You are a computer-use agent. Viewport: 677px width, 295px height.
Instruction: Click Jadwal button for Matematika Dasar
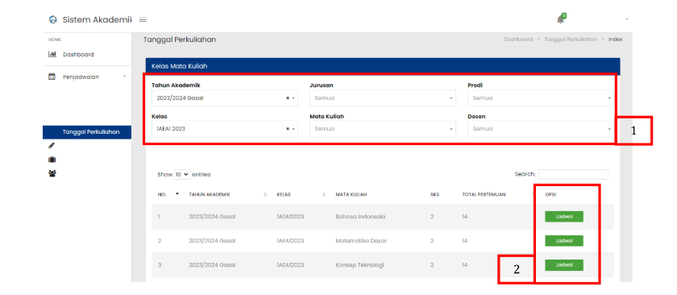click(564, 240)
